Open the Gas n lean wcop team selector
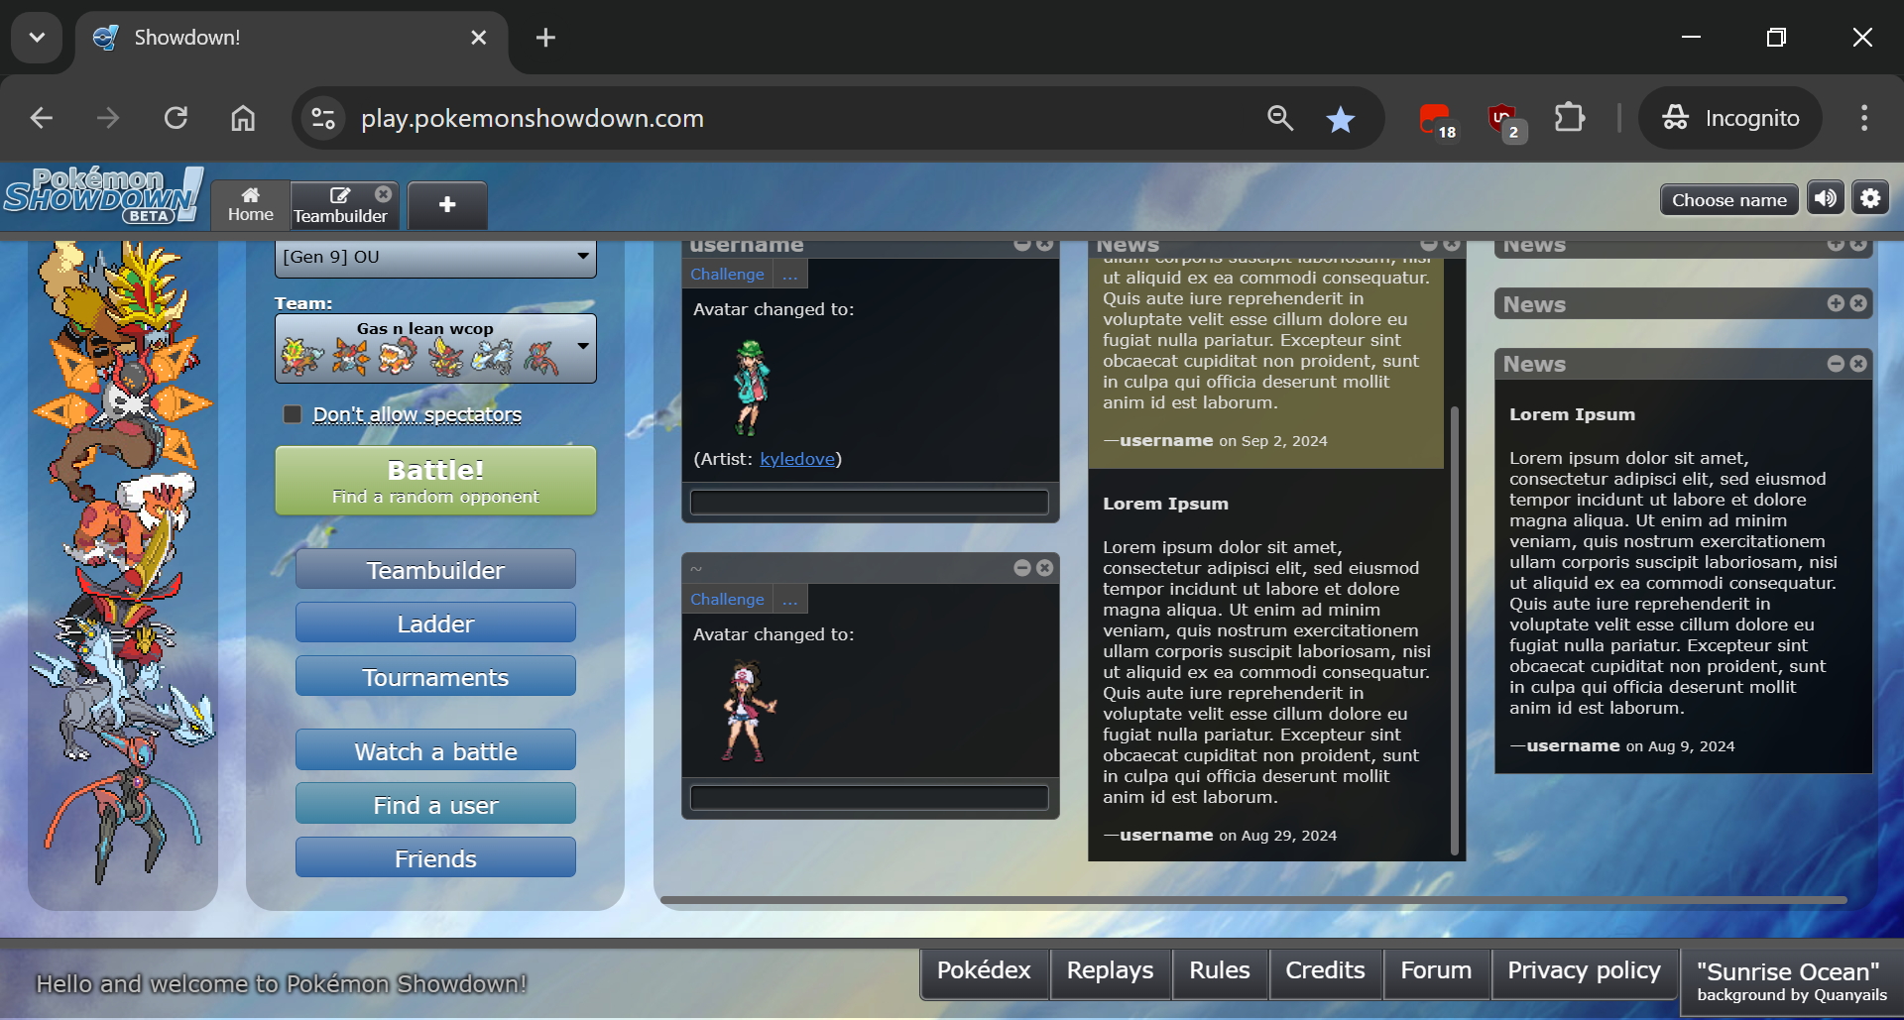Image resolution: width=1904 pixels, height=1020 pixels. [435, 349]
